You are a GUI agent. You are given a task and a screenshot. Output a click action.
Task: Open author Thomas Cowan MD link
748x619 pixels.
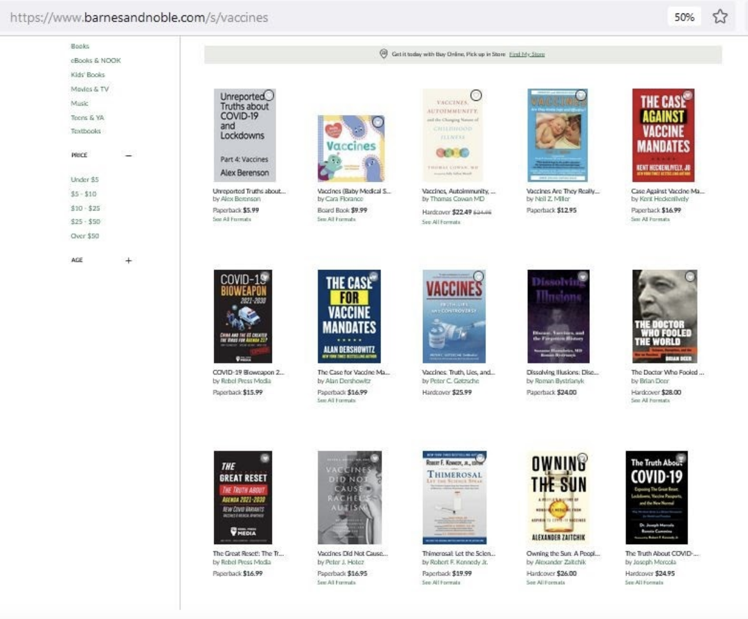coord(457,199)
